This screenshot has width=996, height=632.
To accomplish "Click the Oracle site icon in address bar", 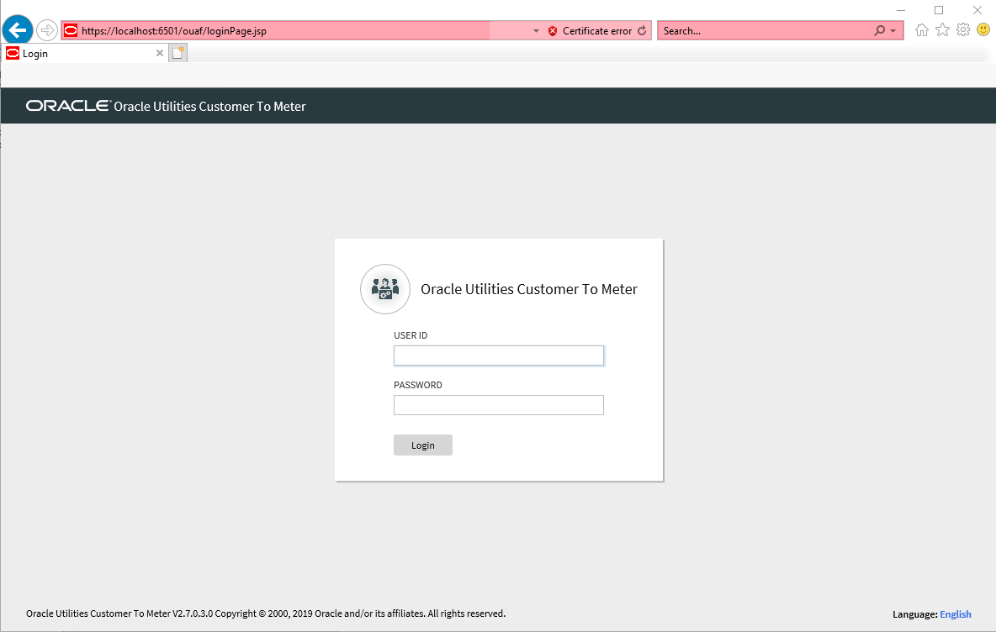I will (x=71, y=30).
